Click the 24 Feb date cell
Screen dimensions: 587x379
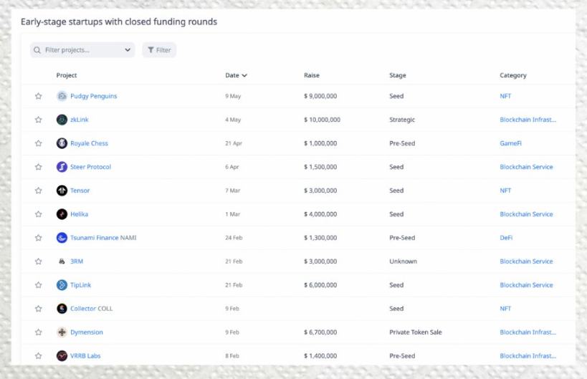click(x=234, y=238)
